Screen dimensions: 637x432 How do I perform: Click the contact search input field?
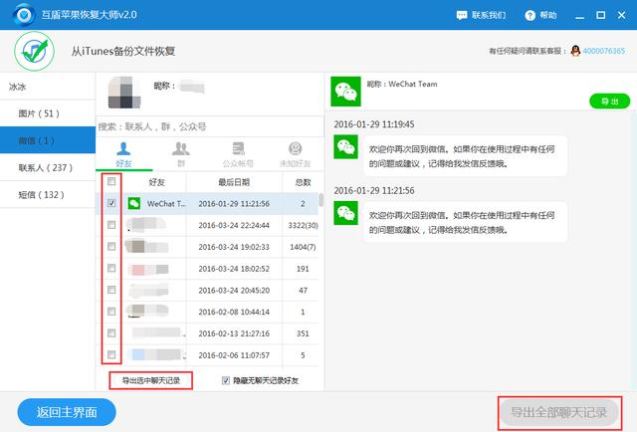coord(210,126)
